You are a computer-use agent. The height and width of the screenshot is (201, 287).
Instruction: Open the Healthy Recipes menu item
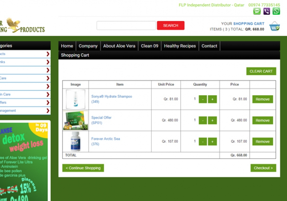coord(180,46)
